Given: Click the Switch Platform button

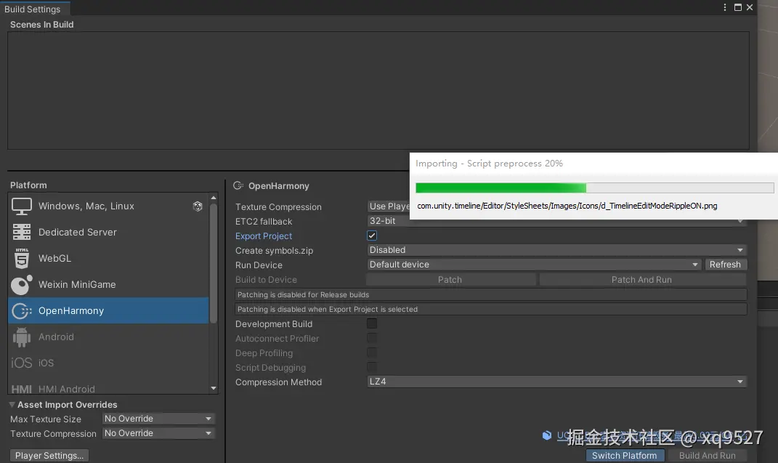Looking at the screenshot, I should click(625, 455).
